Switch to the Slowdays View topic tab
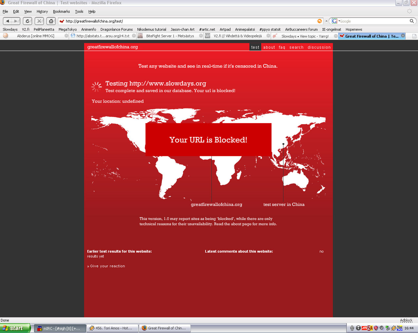Viewport: 418px width, 333px height. tap(305, 36)
